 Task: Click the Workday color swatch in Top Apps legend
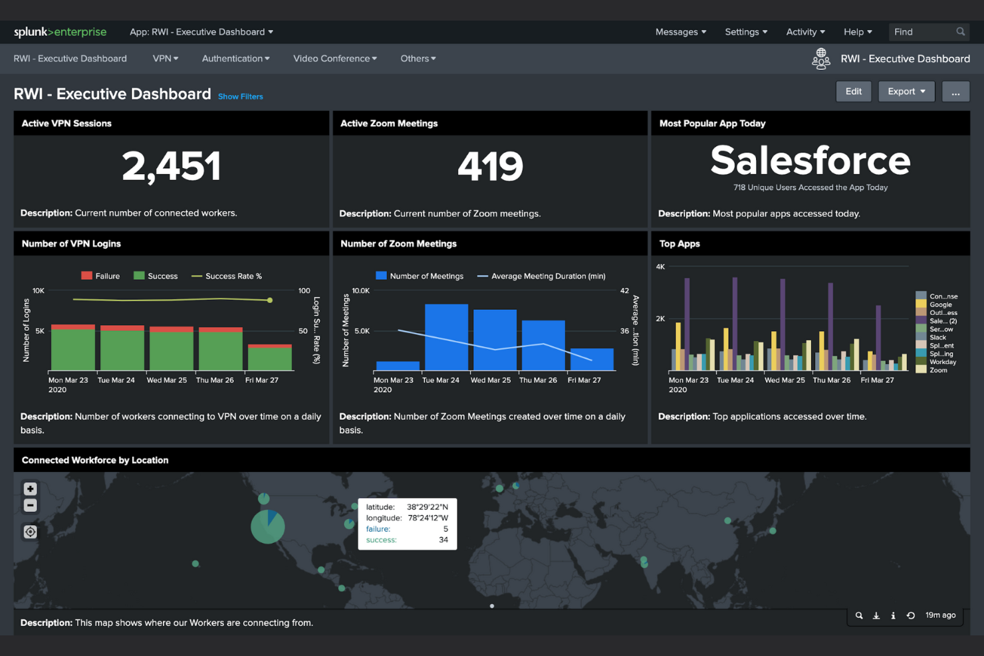click(921, 362)
